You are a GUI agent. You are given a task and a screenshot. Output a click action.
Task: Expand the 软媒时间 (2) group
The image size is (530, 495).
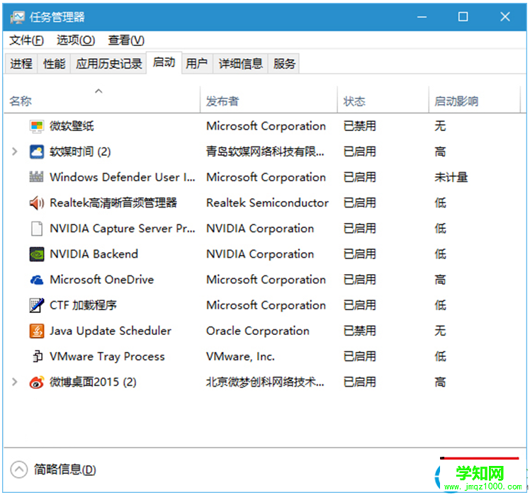15,152
